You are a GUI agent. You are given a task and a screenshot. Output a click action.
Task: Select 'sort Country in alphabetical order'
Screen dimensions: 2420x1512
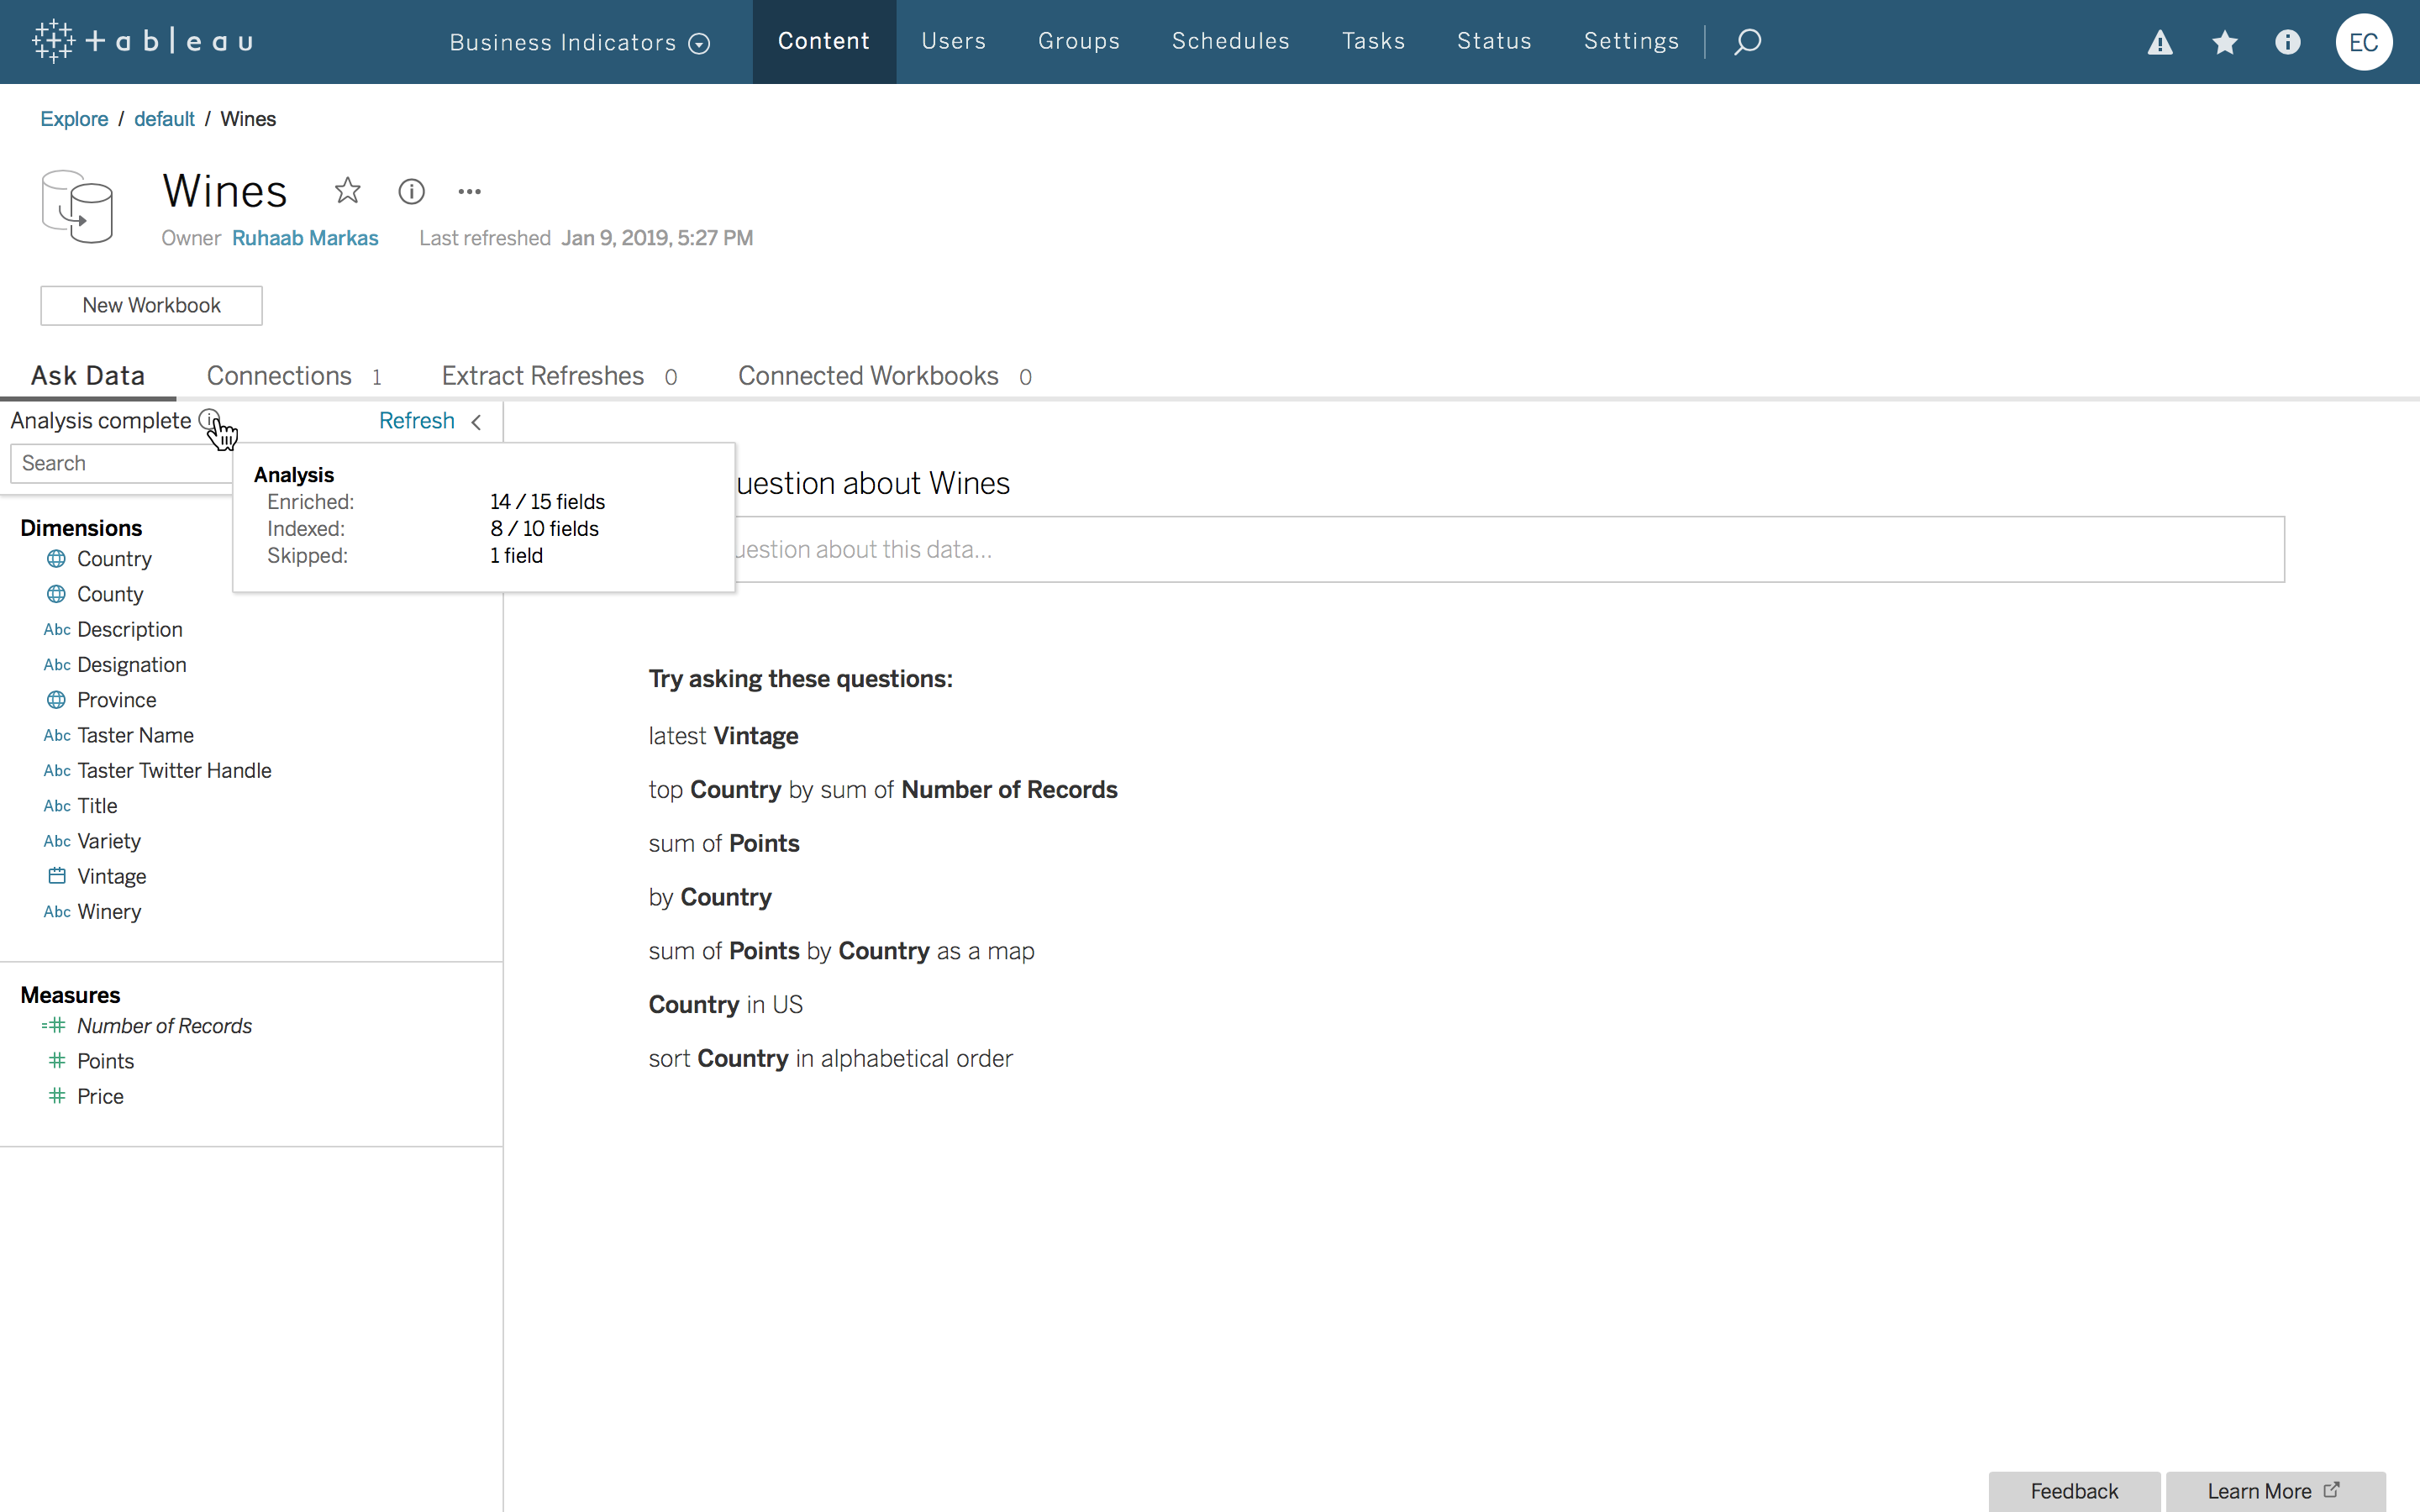[x=830, y=1059]
